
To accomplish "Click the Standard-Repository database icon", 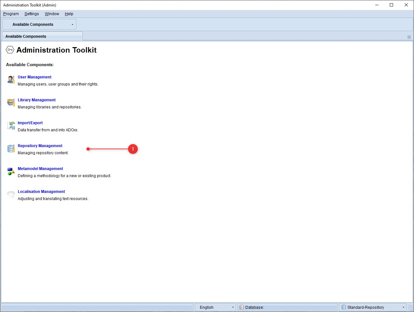I will [x=344, y=307].
